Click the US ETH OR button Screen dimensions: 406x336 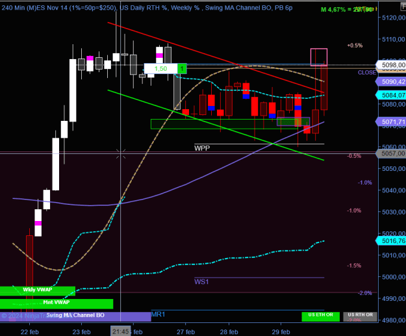320,317
